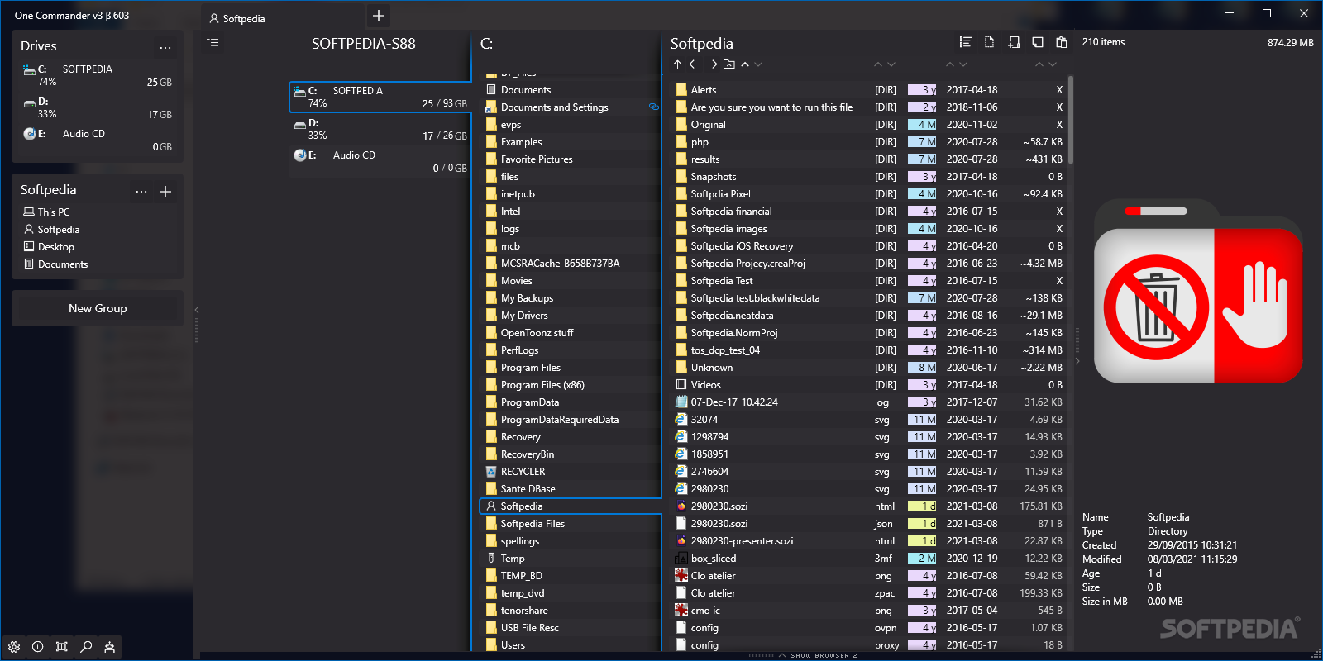
Task: Sort ascending by date column
Action: tap(950, 64)
